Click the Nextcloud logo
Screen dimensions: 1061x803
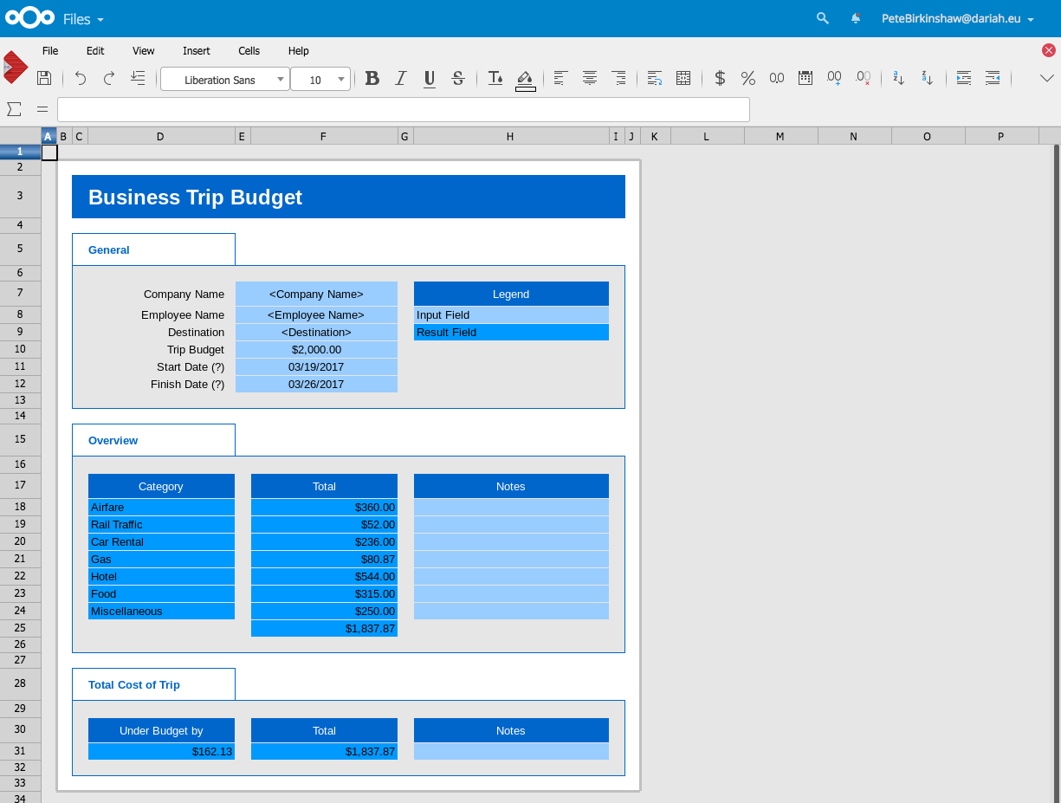coord(30,18)
